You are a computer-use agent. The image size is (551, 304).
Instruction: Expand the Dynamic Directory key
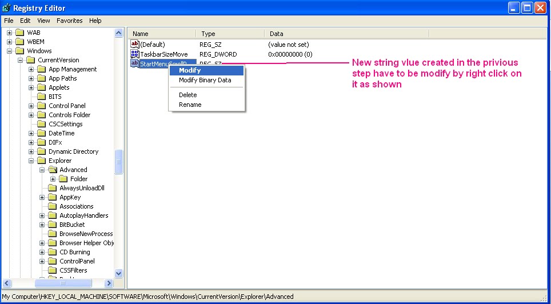(31, 151)
